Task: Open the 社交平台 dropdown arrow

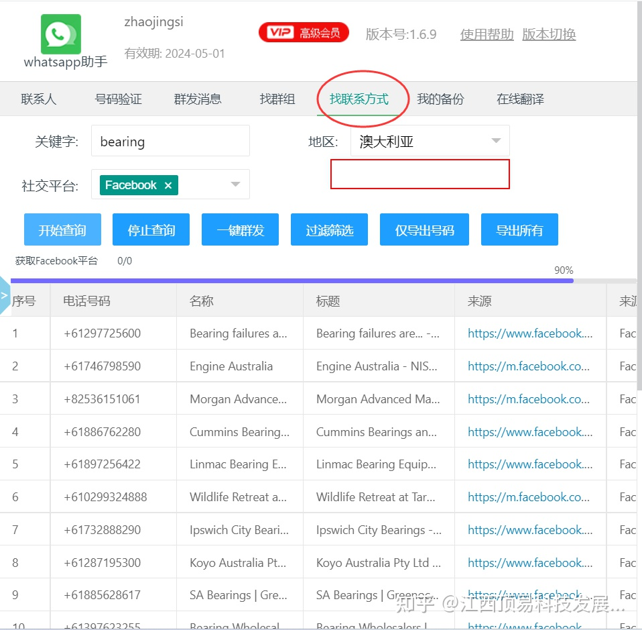Action: (235, 184)
